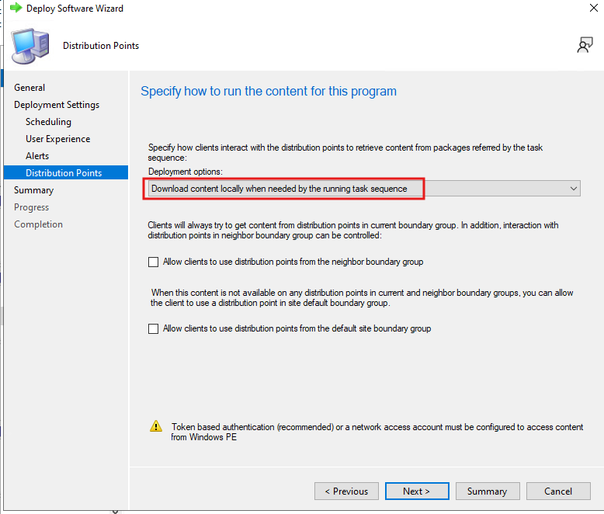This screenshot has width=604, height=514.
Task: Jump to the Summary step in sidebar
Action: [x=33, y=190]
